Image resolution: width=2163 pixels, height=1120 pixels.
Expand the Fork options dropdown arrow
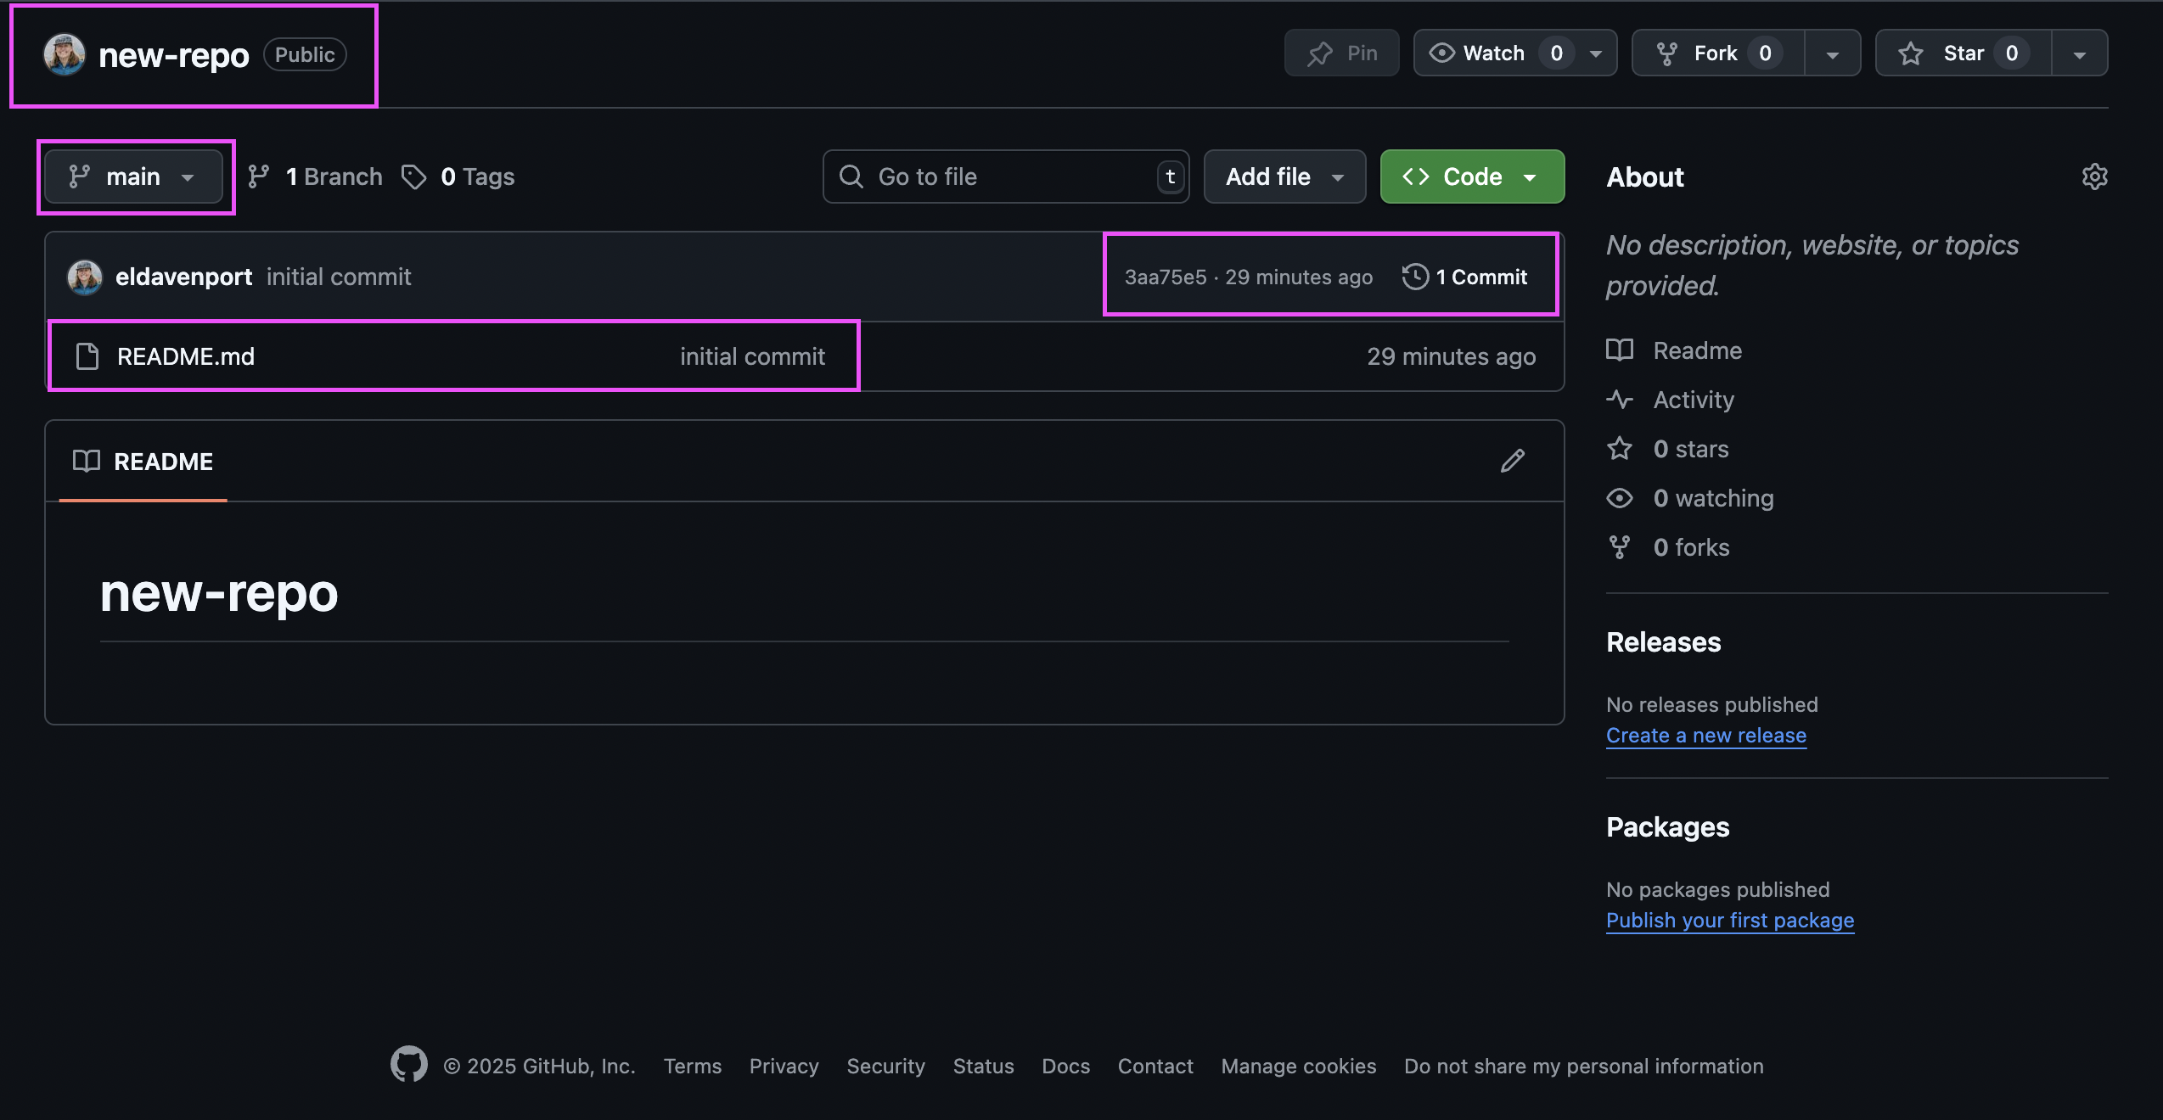[x=1833, y=53]
